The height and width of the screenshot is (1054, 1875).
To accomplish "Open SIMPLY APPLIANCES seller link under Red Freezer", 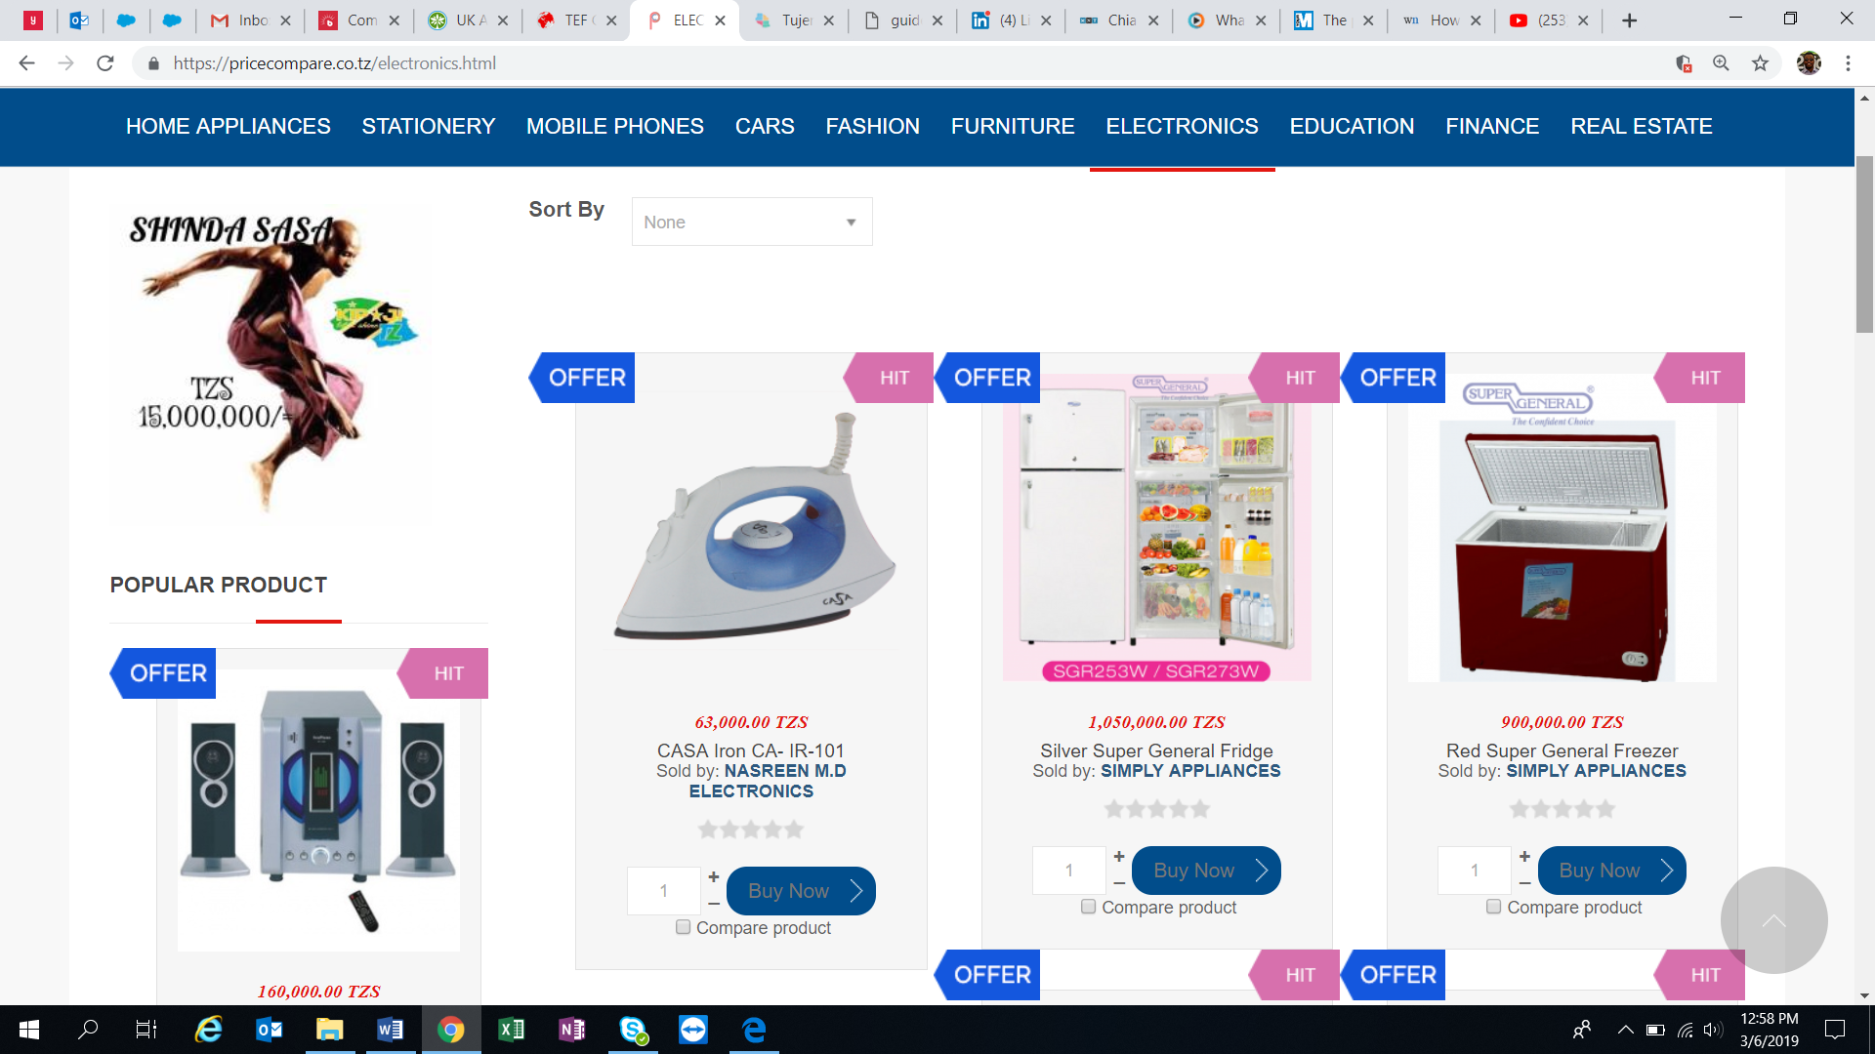I will coord(1596,771).
